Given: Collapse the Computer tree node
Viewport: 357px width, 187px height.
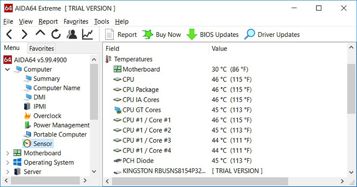Looking at the screenshot, I should (x=8, y=69).
